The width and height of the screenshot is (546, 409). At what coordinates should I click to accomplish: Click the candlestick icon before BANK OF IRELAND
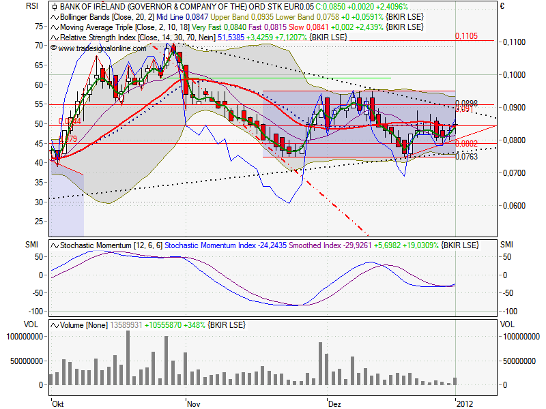(x=55, y=7)
